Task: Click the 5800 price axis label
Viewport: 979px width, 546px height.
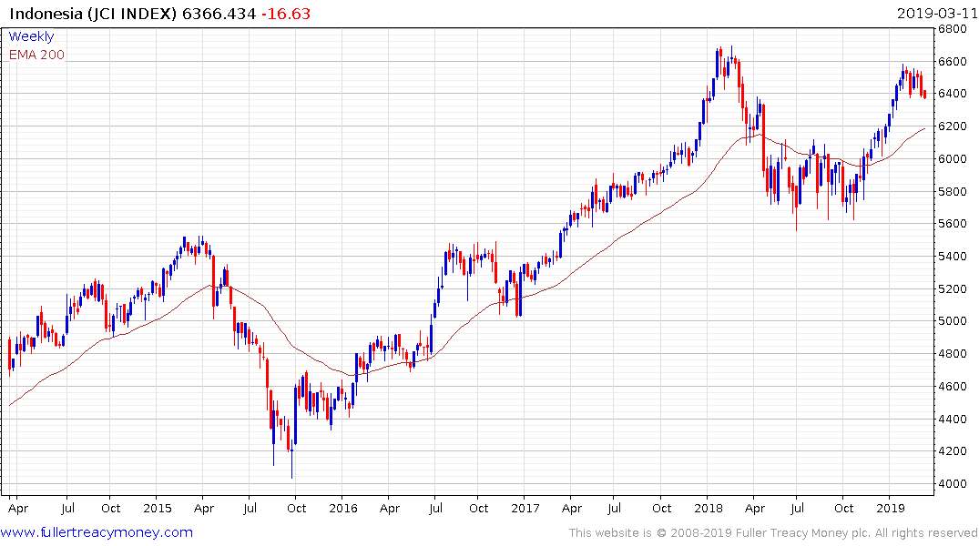Action: 953,192
